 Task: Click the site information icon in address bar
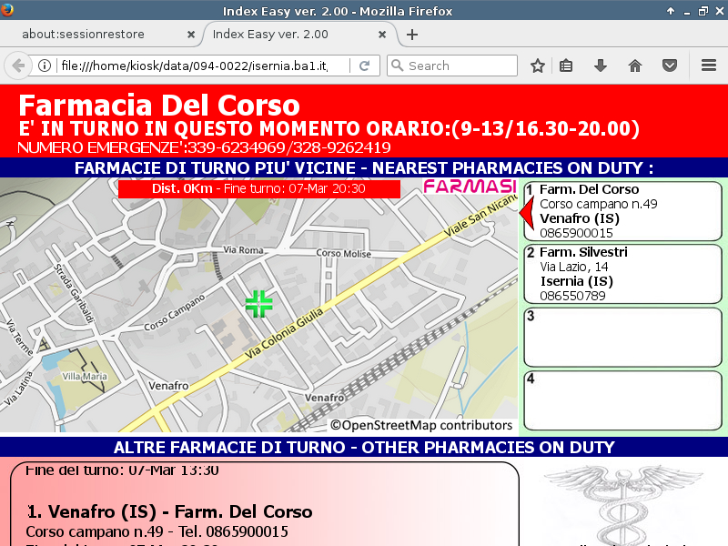(x=45, y=66)
